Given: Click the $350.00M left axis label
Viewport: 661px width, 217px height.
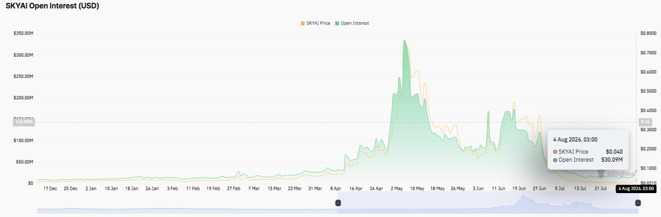Looking at the screenshot, I should point(23,34).
